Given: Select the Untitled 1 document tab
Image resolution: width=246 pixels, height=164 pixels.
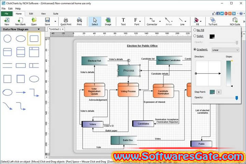Looking at the screenshot, I should (55, 29).
